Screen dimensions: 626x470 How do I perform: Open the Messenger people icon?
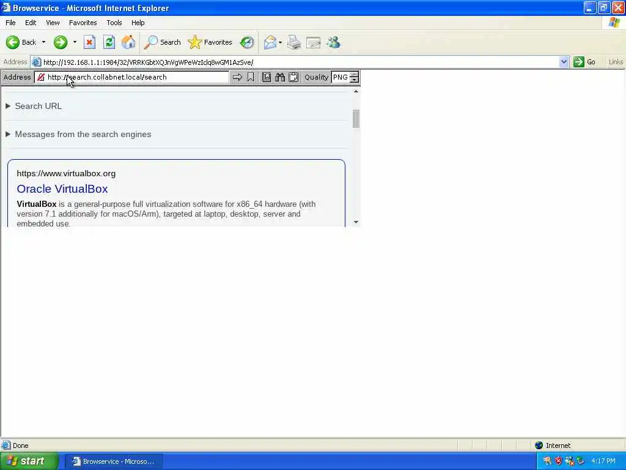(x=333, y=42)
